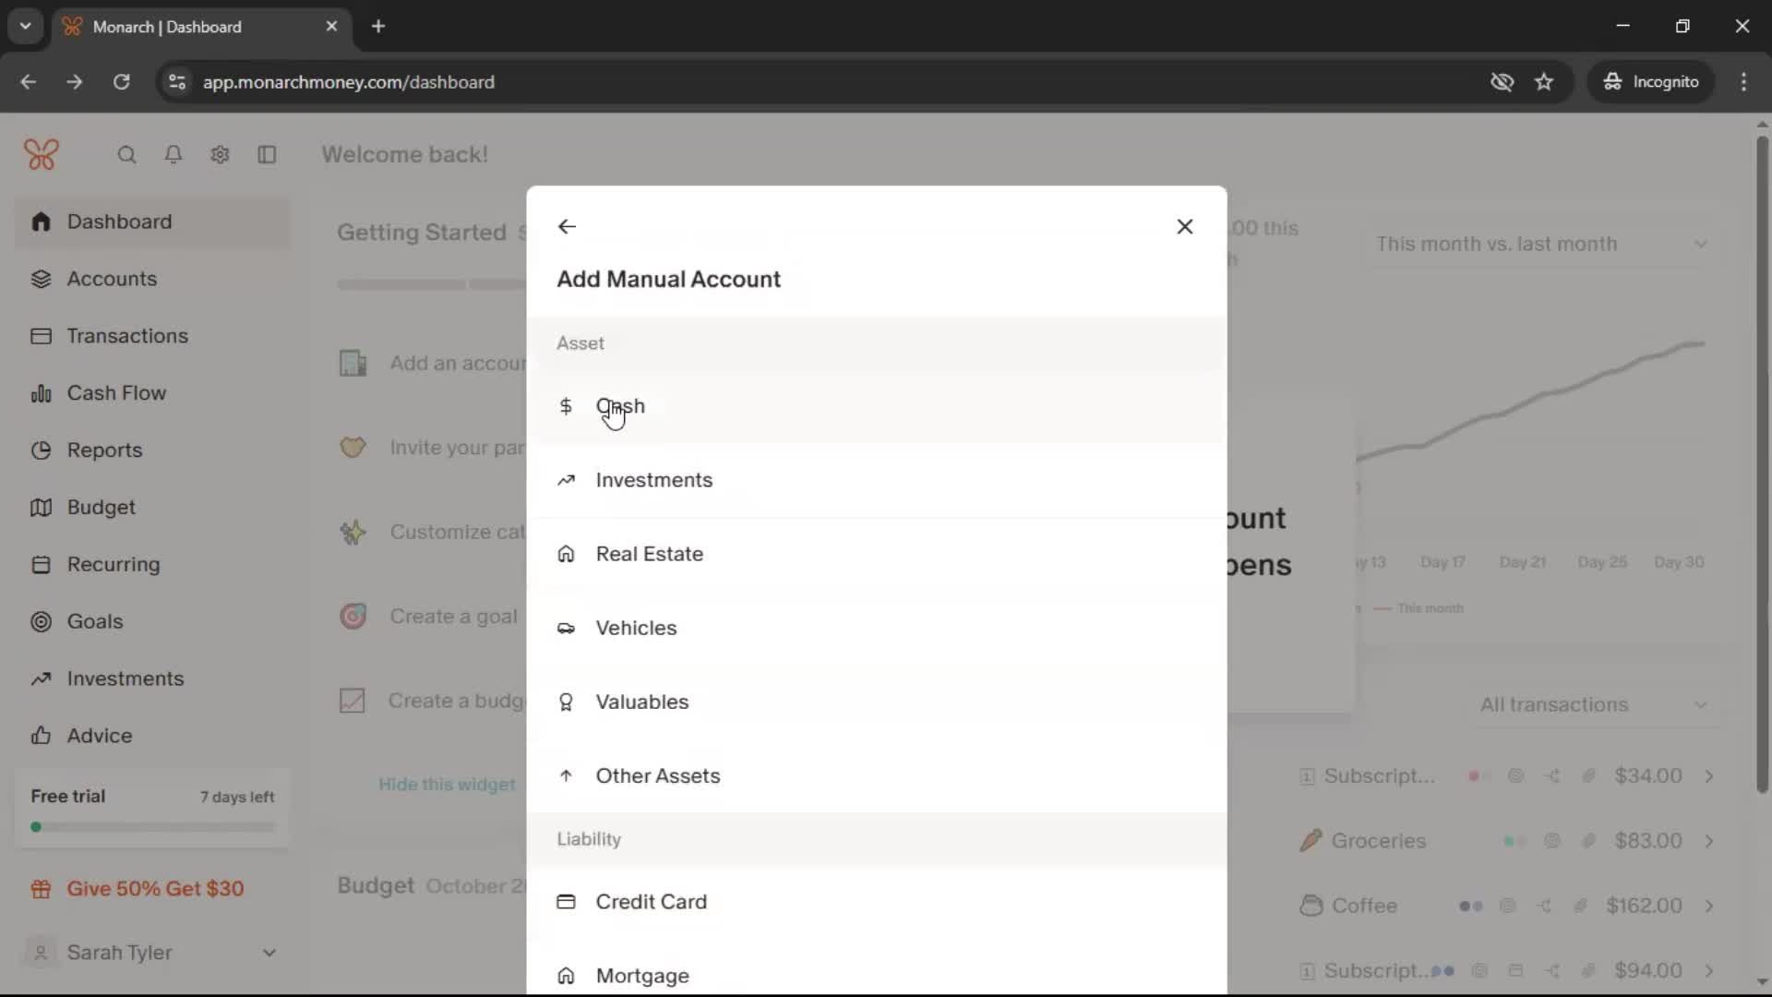This screenshot has height=997, width=1772.
Task: Open the notifications bell
Action: coord(173,155)
